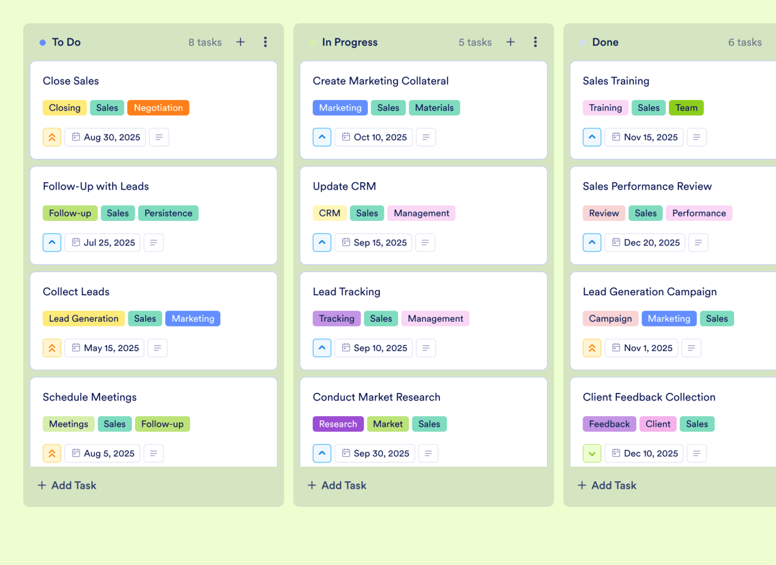The image size is (776, 565).
Task: Toggle priority on Schedule Meetings
Action: coord(52,453)
